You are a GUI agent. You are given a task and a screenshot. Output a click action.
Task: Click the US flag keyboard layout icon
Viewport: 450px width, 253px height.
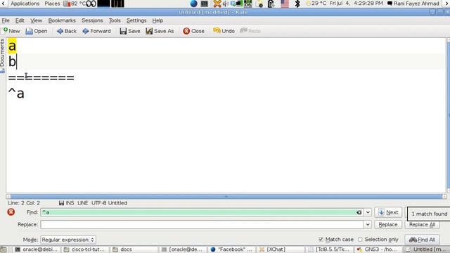pos(285,4)
